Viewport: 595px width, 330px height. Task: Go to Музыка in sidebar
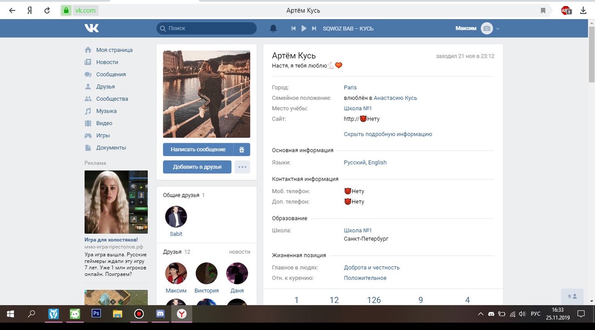(x=106, y=111)
